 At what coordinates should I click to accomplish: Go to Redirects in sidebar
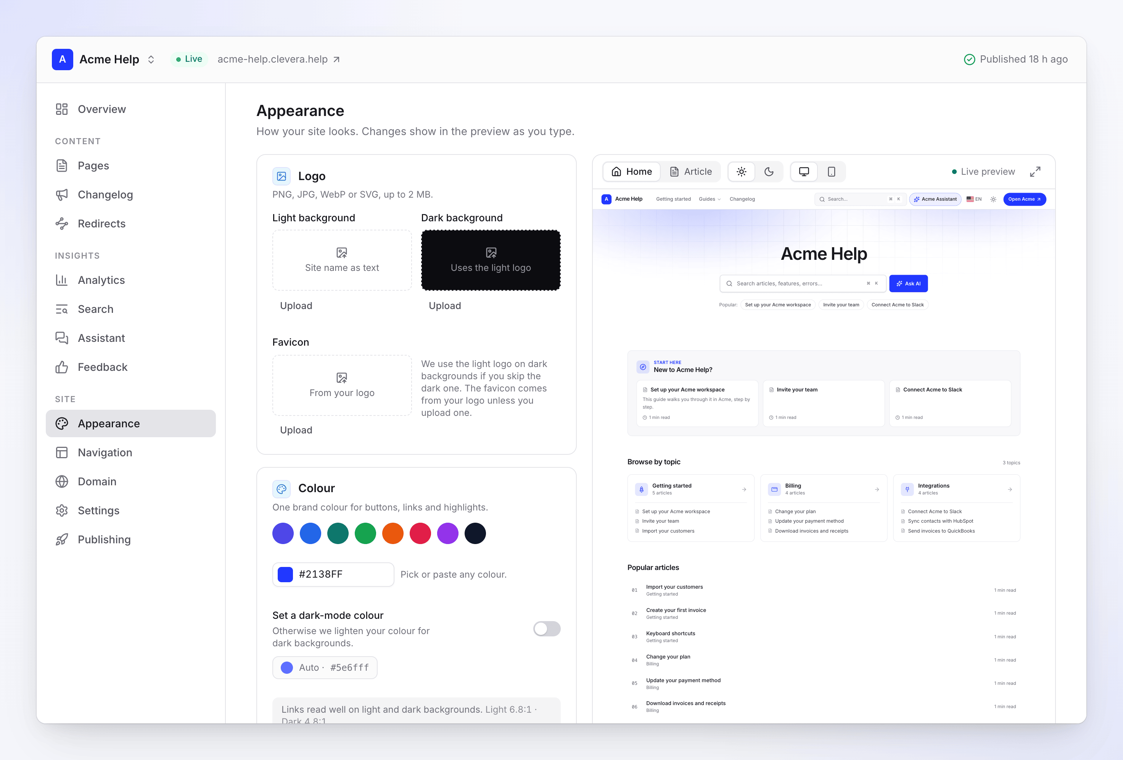coord(130,224)
